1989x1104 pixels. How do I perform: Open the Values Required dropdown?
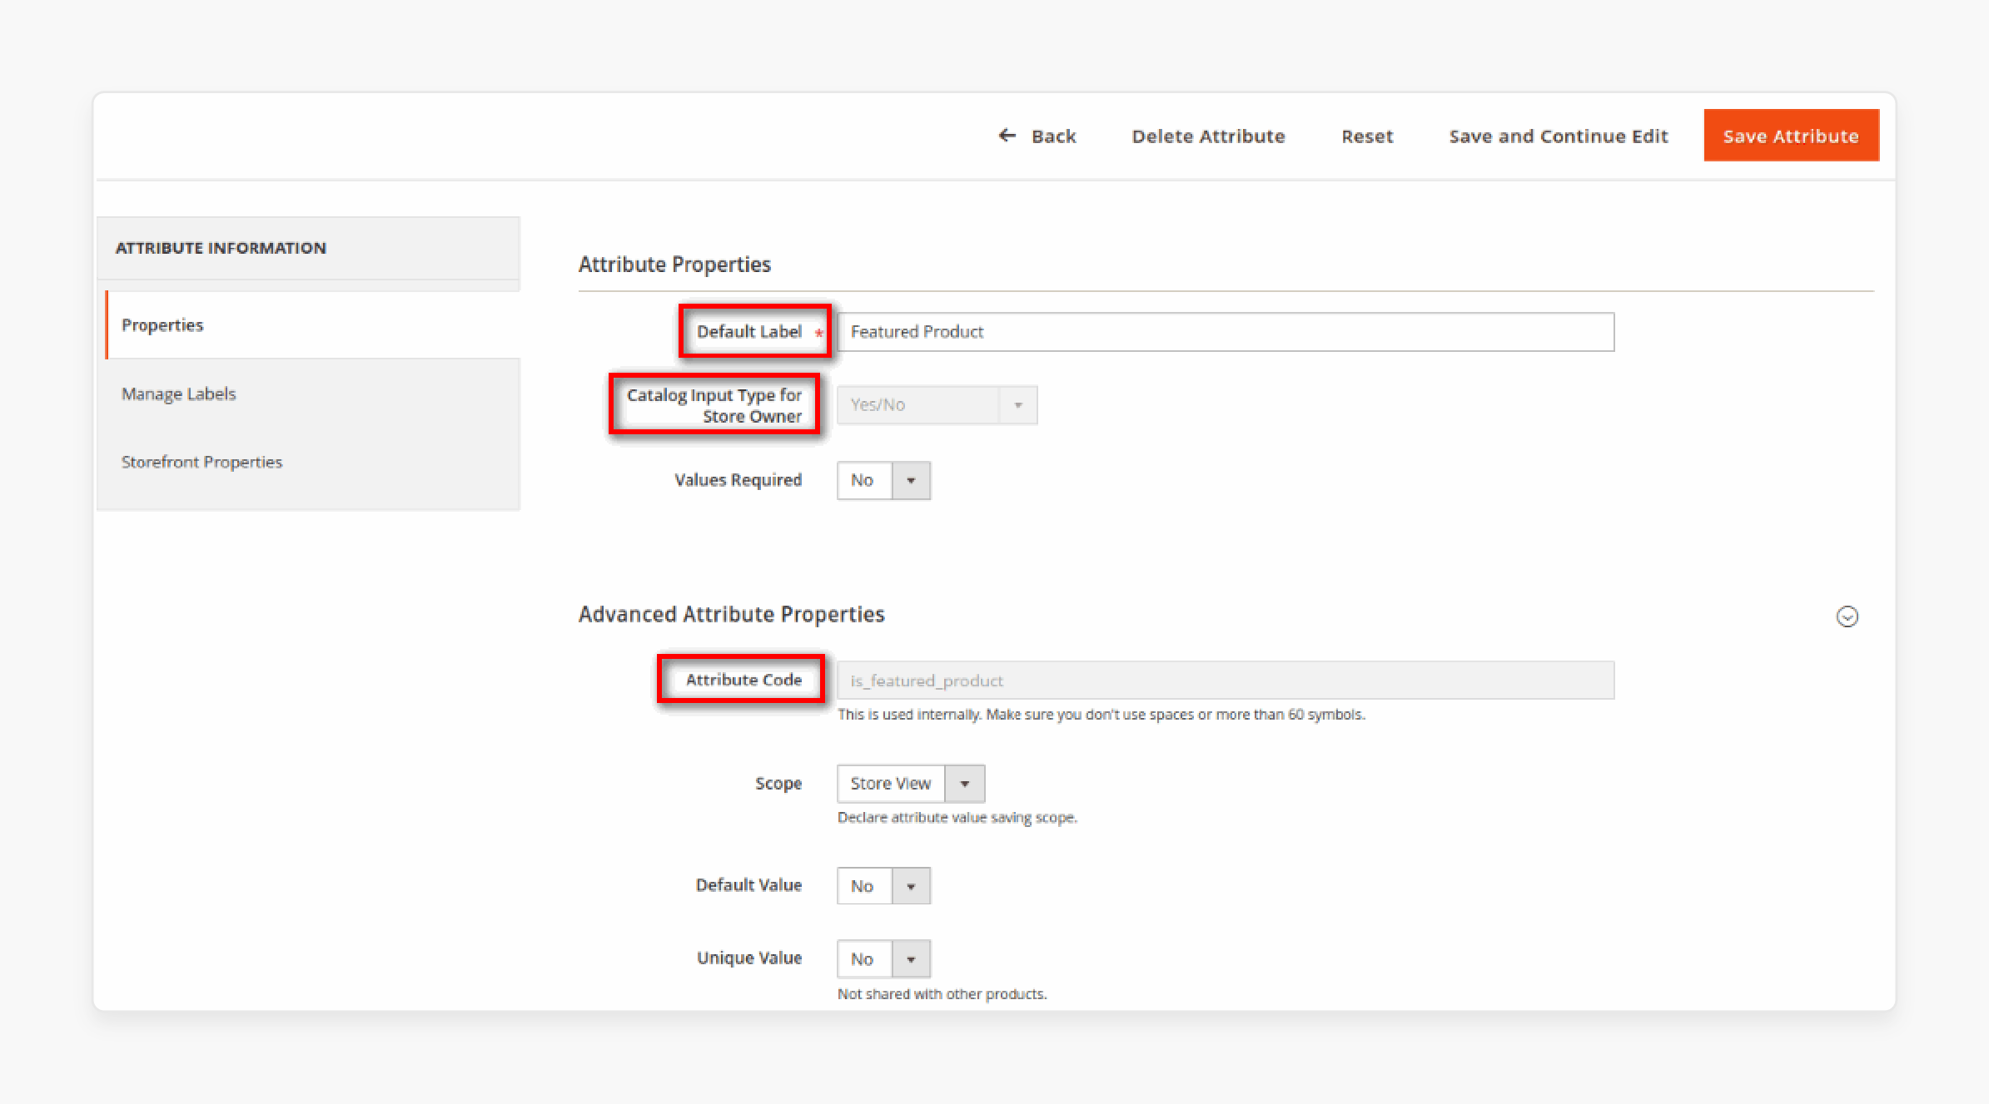point(884,481)
